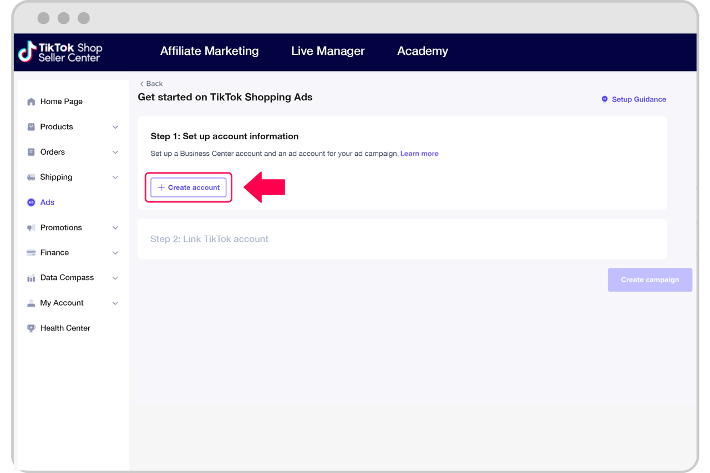Screen dimensions: 710x473
Task: Click the TikTok Shop Seller Center logo
Action: click(60, 52)
